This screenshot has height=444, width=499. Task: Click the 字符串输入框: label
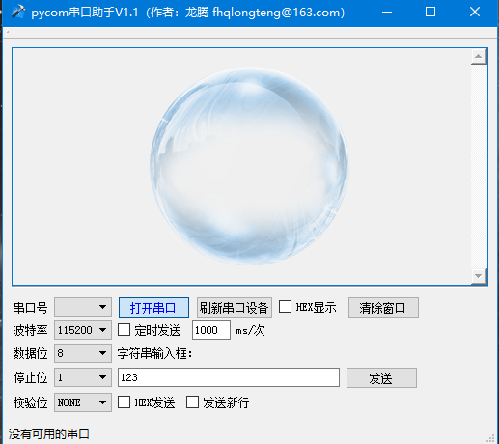tap(154, 354)
